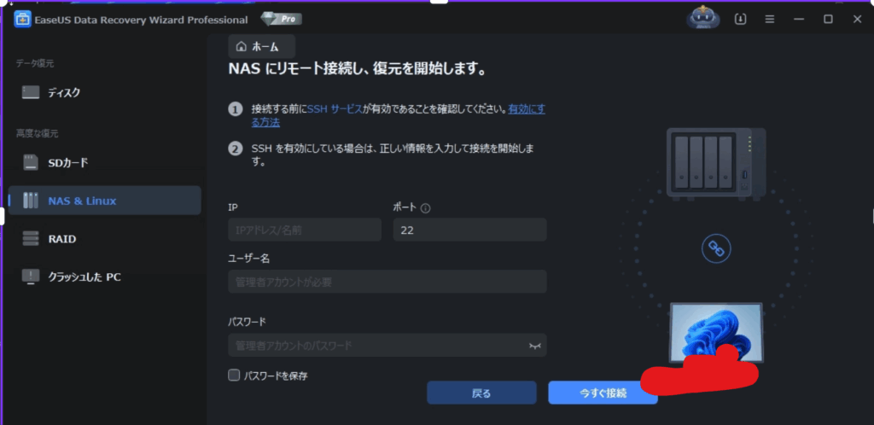Viewport: 874px width, 425px height.
Task: Click the crashed PC monitor icon
Action: [x=31, y=277]
